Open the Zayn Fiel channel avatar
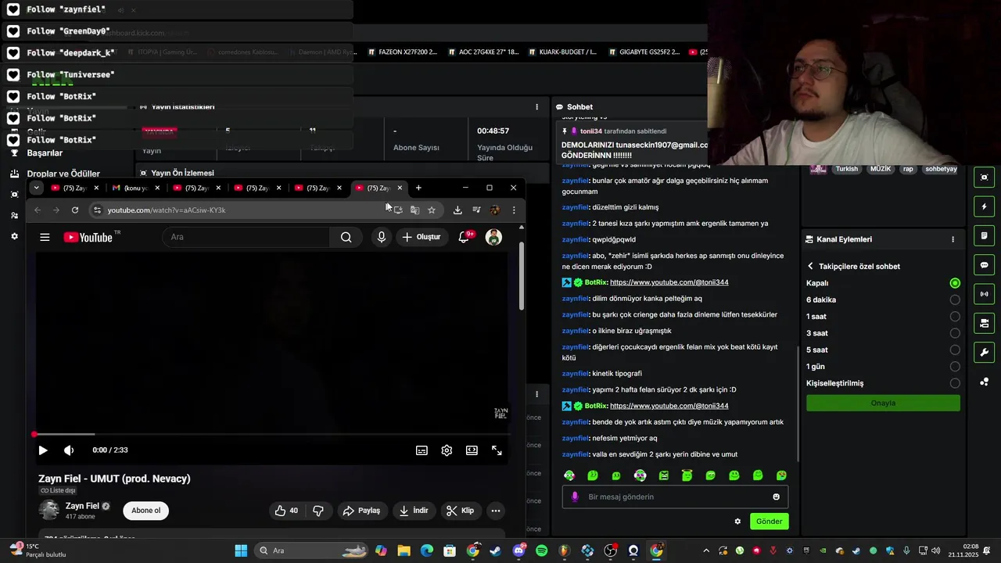1001x563 pixels. pos(48,511)
